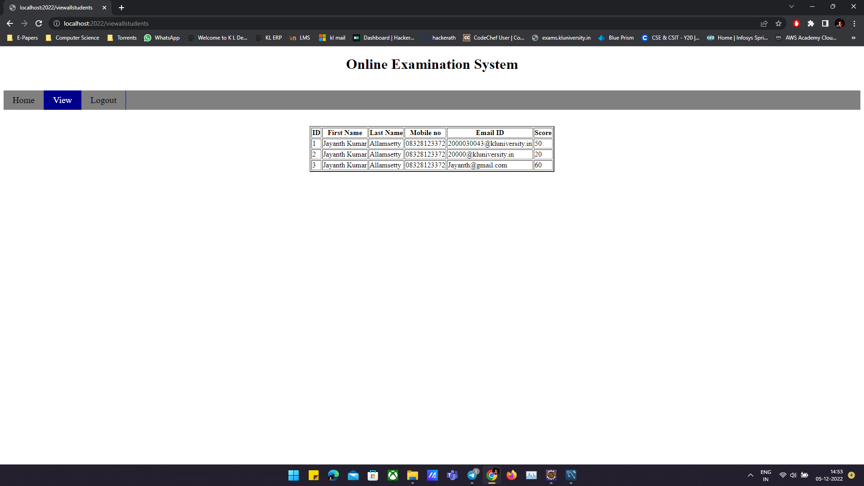
Task: Open the WhatsApp bookmark
Action: [162, 38]
